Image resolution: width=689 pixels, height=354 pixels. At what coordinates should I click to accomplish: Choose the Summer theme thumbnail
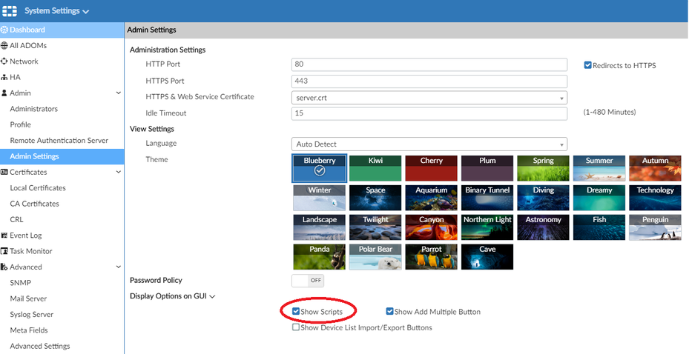pos(599,168)
